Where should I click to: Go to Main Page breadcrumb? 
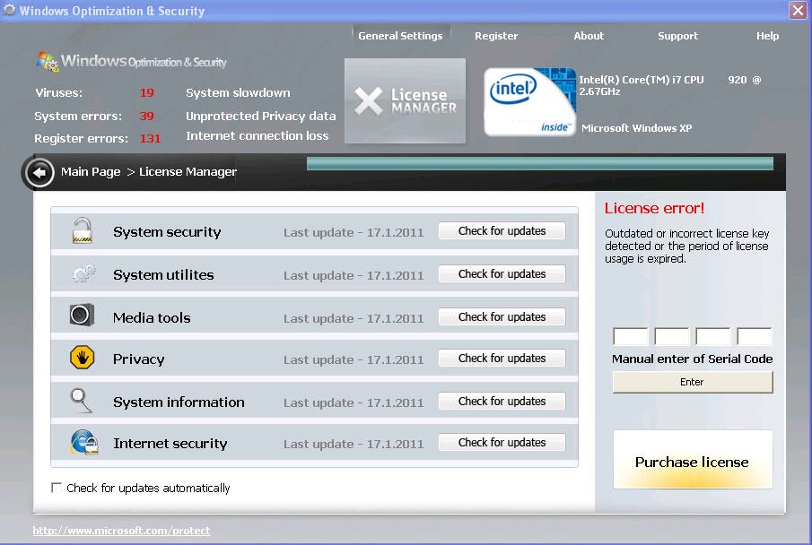point(91,172)
